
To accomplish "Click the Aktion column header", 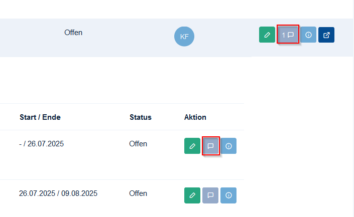I will pyautogui.click(x=195, y=117).
